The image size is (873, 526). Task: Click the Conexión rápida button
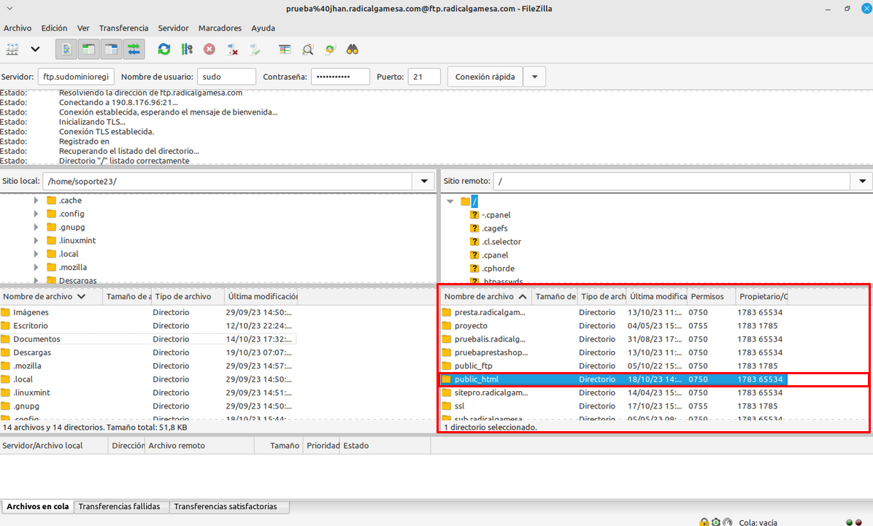coord(485,77)
